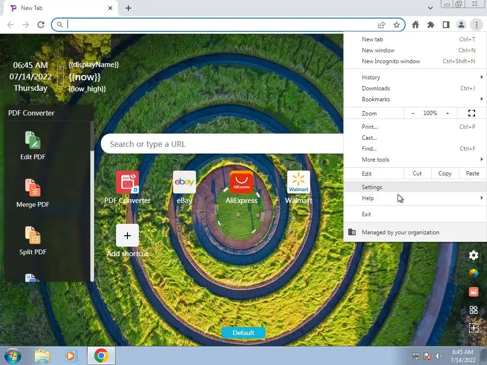Screen dimensions: 487x365
Task: Click the volume speaker tray icon
Action: coord(438,356)
